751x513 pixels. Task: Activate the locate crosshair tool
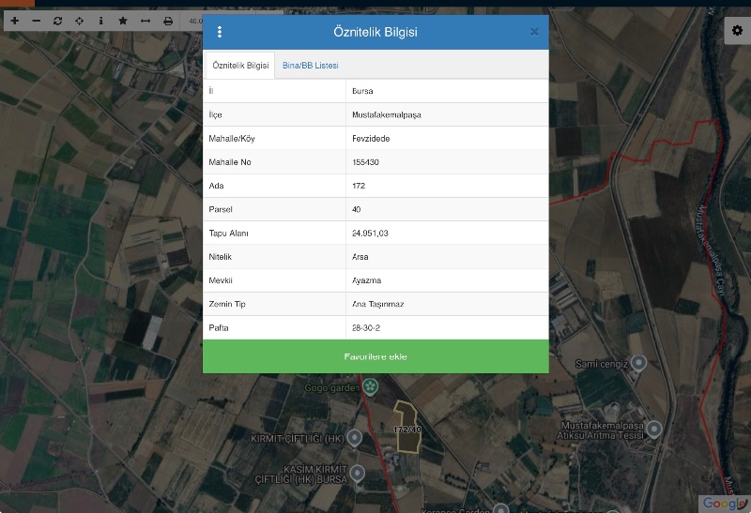[80, 21]
